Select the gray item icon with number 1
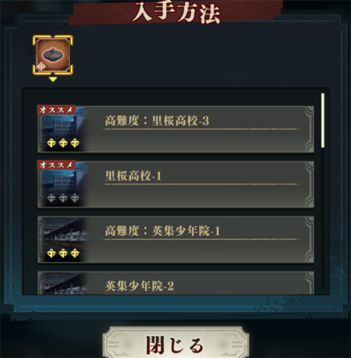 53,55
